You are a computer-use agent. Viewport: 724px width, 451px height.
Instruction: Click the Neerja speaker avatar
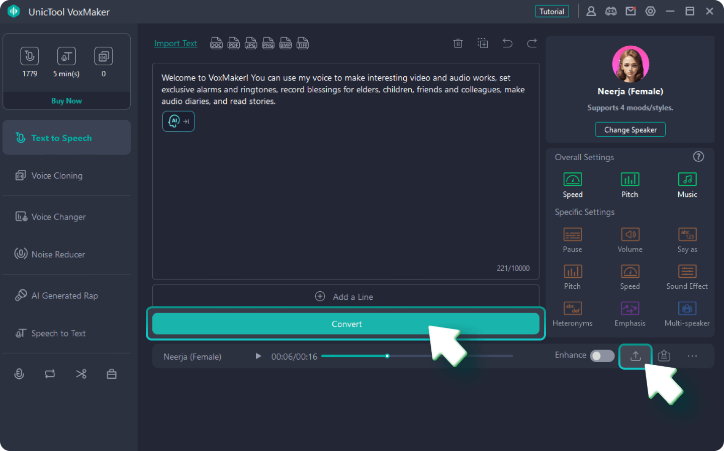tap(630, 64)
